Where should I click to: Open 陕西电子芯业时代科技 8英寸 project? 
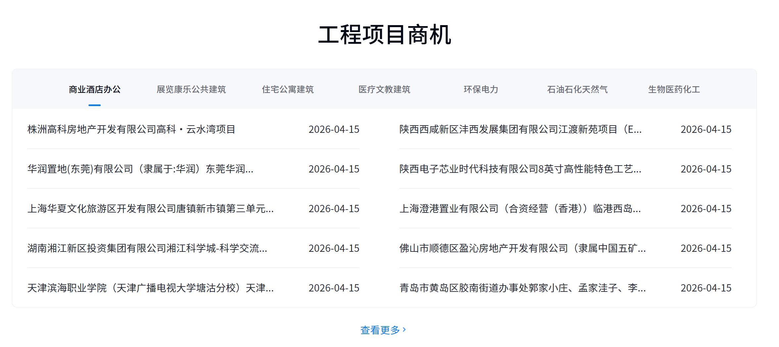click(x=520, y=169)
